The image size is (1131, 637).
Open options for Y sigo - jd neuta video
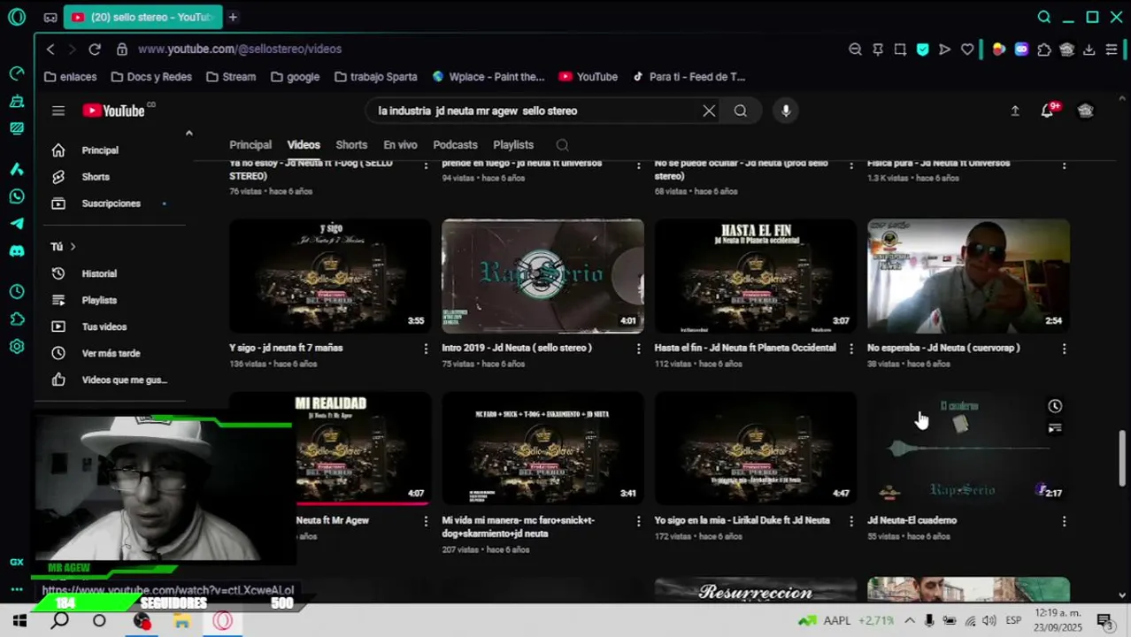(x=426, y=349)
